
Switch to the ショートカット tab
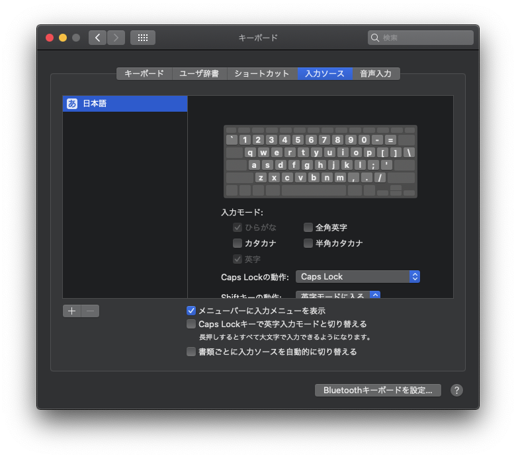coord(262,73)
